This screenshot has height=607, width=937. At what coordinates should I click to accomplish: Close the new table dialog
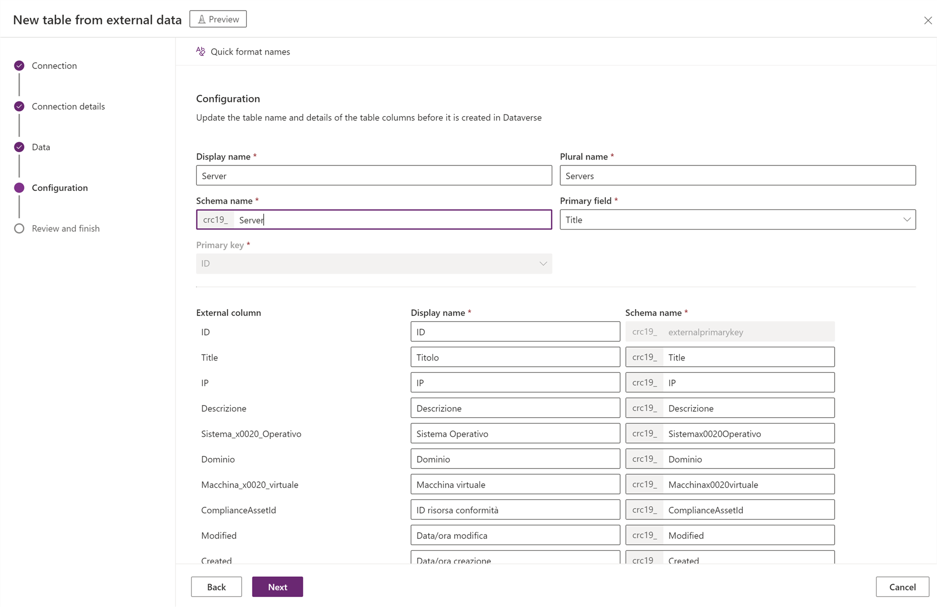tap(927, 21)
